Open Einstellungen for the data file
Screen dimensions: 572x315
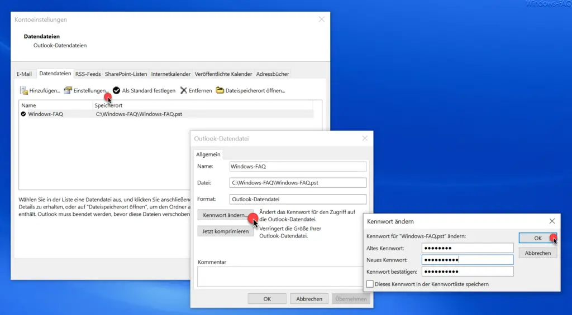[x=87, y=90]
